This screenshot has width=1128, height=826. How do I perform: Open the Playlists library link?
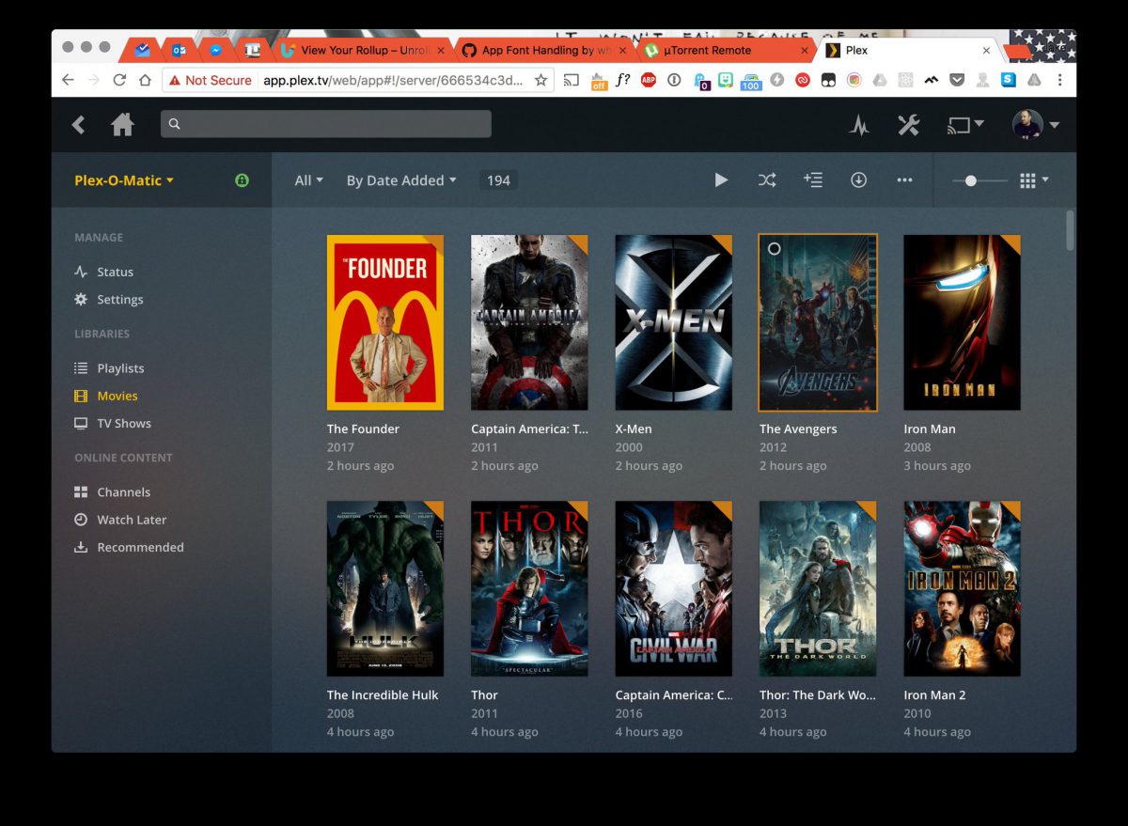click(x=121, y=368)
